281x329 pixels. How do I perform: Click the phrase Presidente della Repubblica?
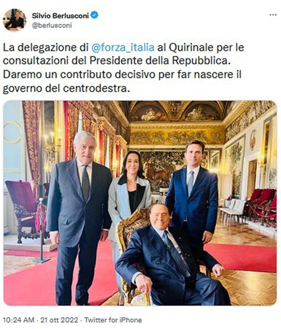pos(159,61)
